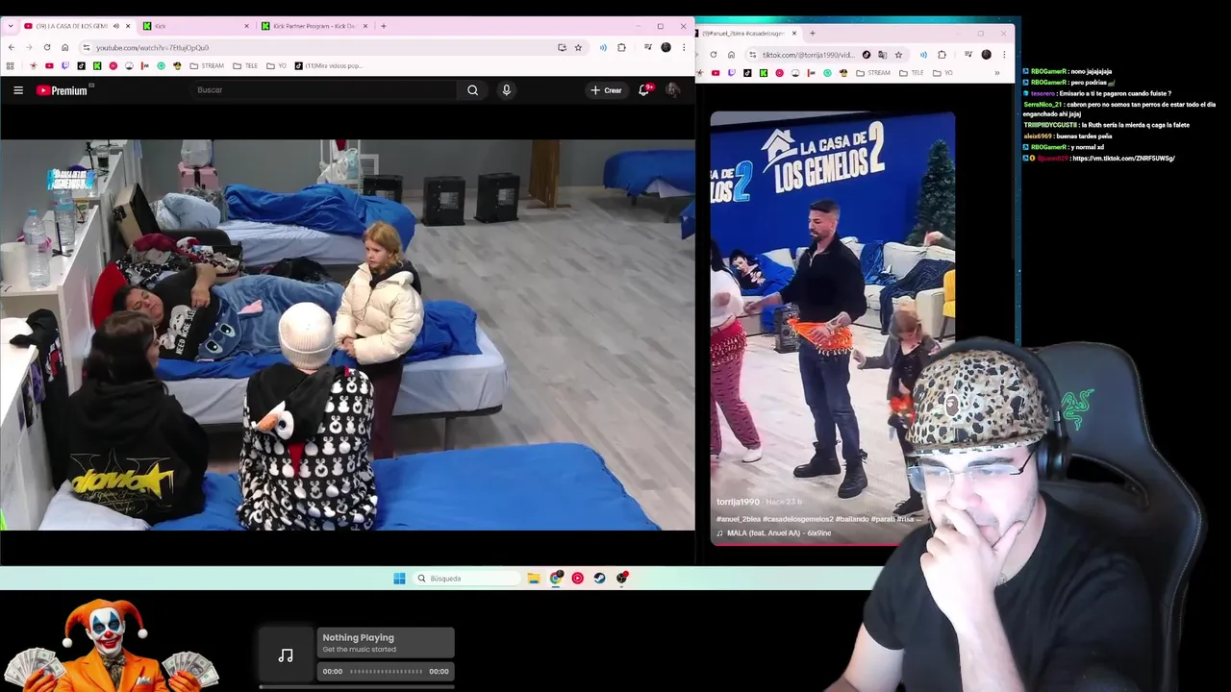Reload the YouTube page
This screenshot has height=692, width=1231.
47,47
